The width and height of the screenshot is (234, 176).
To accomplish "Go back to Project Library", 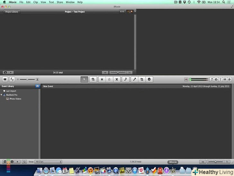I will (x=12, y=12).
